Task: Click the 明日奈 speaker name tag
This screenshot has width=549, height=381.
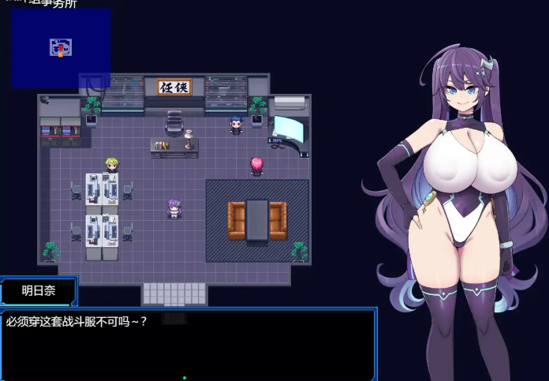Action: [x=39, y=290]
